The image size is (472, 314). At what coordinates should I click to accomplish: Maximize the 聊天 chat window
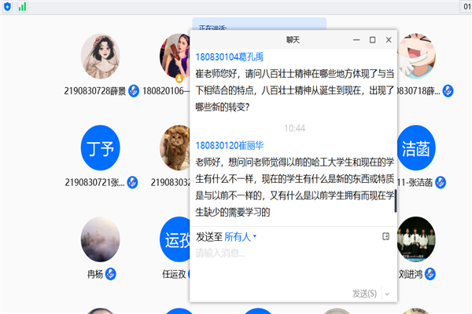tap(372, 40)
